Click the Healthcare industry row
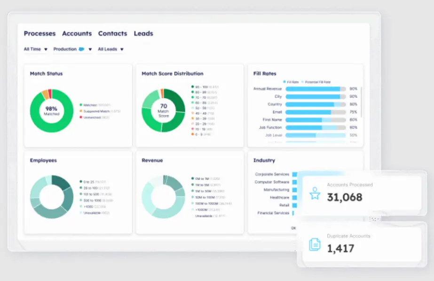The width and height of the screenshot is (434, 281). (x=284, y=197)
